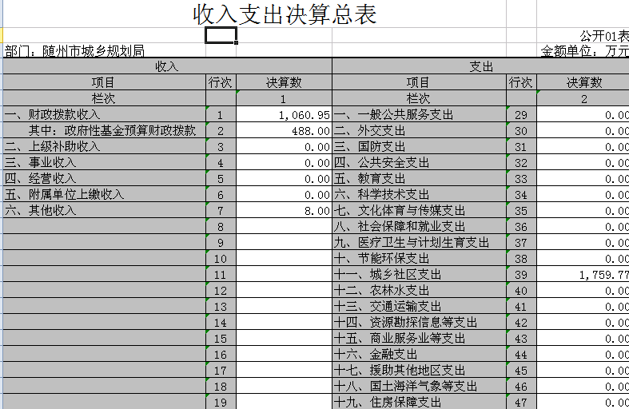Select the 部门：随州市城乡规划局 cell
Image resolution: width=629 pixels, height=409 pixels.
point(75,51)
